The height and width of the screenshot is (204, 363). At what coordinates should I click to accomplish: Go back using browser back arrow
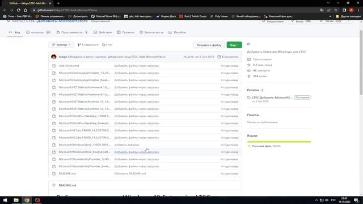[x=5, y=10]
